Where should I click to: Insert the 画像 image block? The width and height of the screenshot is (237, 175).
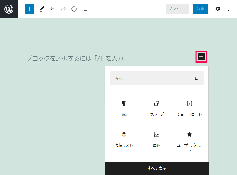157,140
